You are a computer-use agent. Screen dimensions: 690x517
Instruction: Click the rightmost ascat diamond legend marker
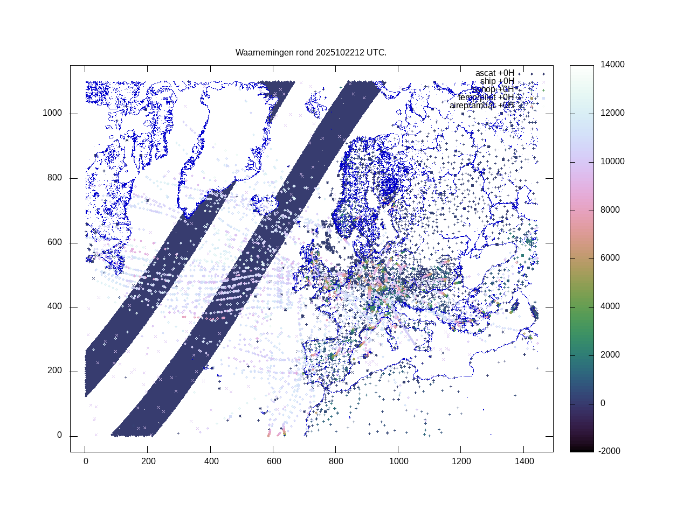[543, 74]
